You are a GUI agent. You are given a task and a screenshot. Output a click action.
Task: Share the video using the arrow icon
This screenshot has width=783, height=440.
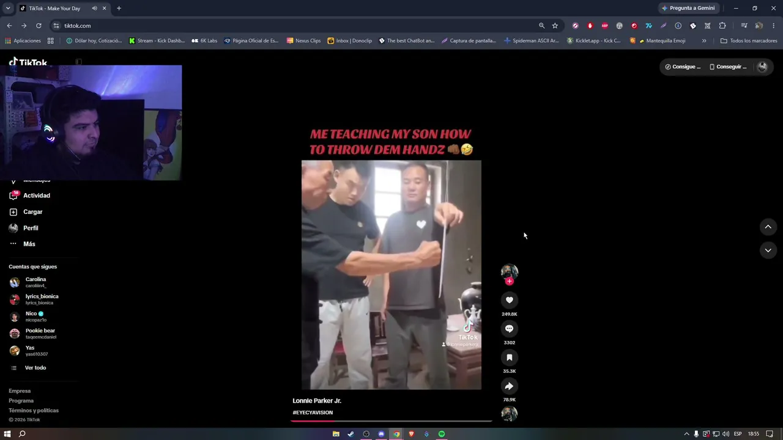(509, 386)
